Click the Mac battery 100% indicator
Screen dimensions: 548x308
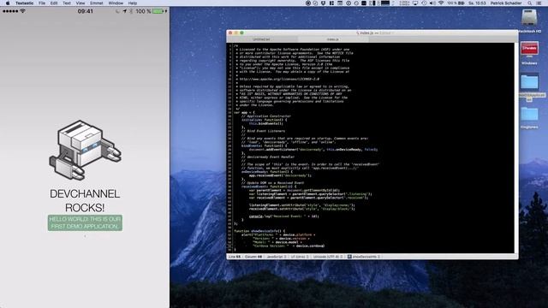point(456,3)
